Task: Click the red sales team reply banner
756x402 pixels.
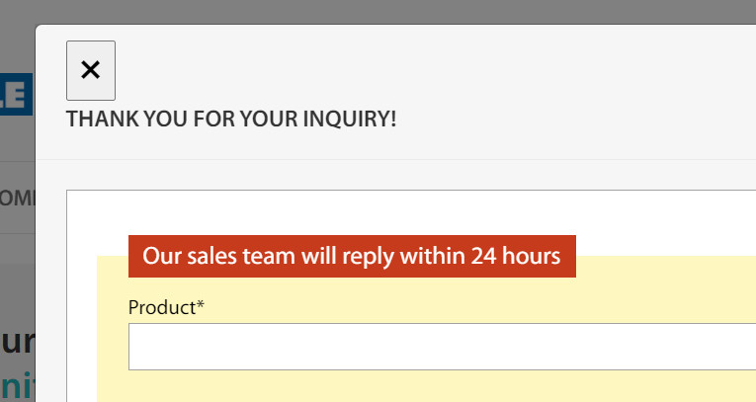Action: (352, 257)
